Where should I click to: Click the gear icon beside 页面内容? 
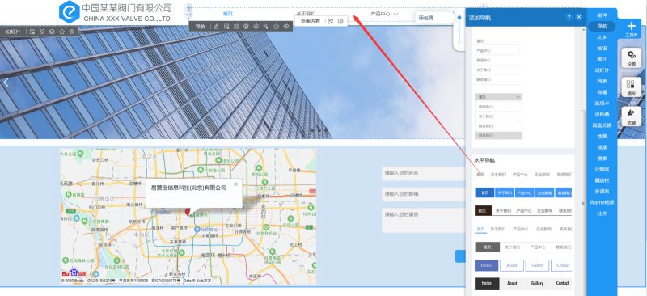(x=340, y=21)
